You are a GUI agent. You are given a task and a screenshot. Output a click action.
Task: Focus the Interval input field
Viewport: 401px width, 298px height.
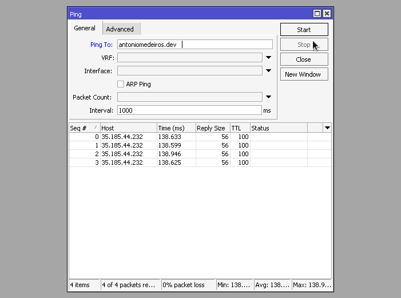coord(189,110)
